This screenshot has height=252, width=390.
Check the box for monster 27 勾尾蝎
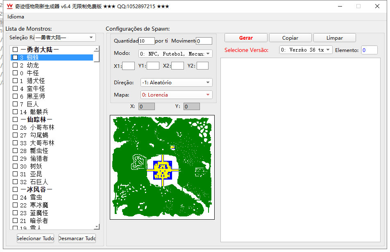(x=15, y=135)
